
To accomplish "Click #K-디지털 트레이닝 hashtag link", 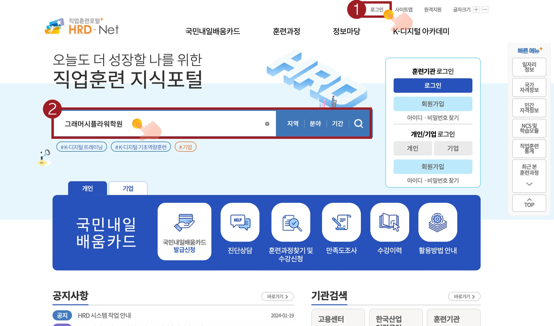I will (82, 147).
